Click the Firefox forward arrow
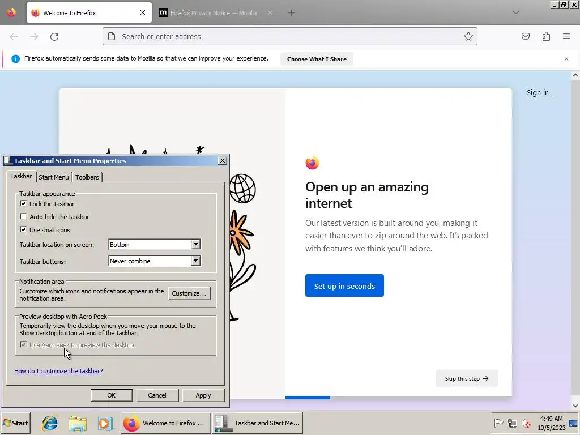The width and height of the screenshot is (580, 435). pyautogui.click(x=34, y=37)
